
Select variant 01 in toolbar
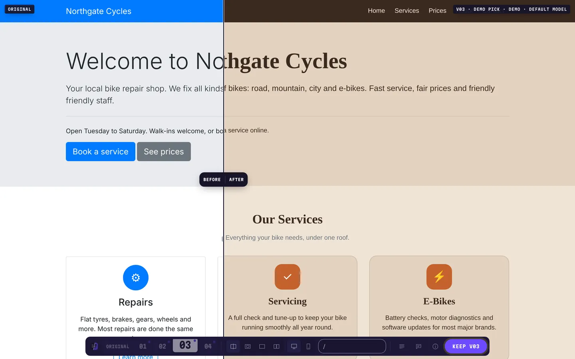coord(143,346)
